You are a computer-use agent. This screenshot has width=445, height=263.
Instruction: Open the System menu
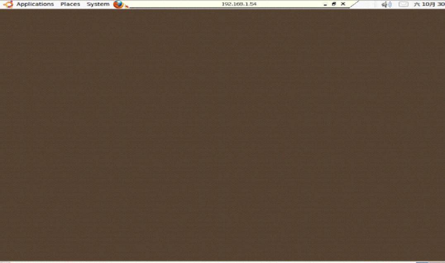tap(98, 4)
